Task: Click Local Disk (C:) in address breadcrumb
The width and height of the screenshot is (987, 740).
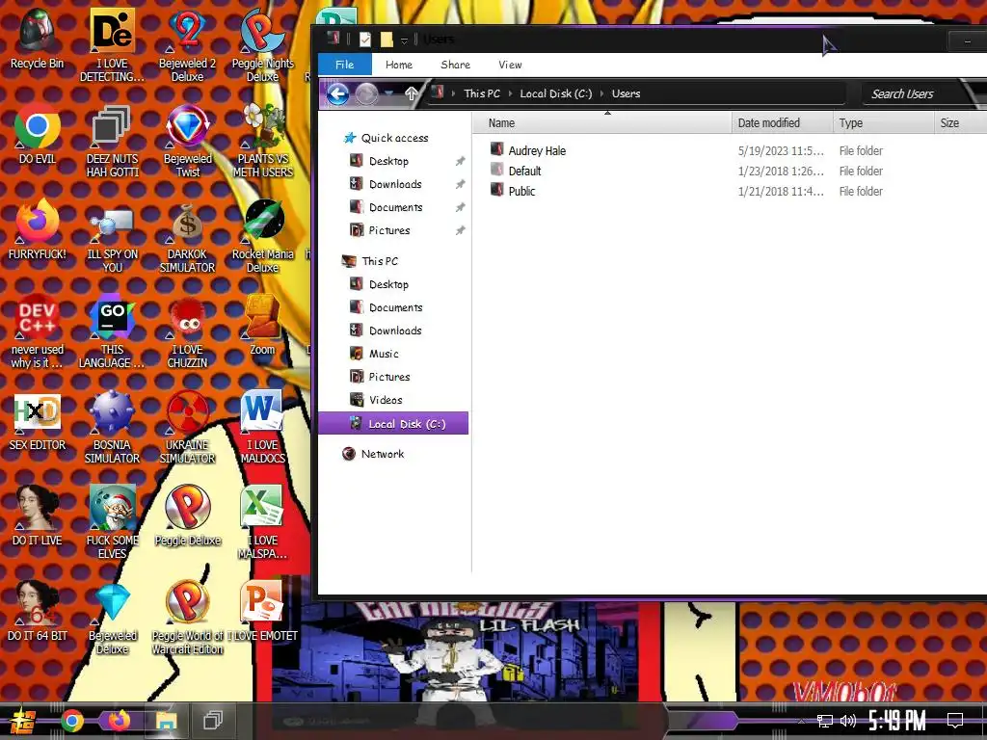Action: point(556,93)
